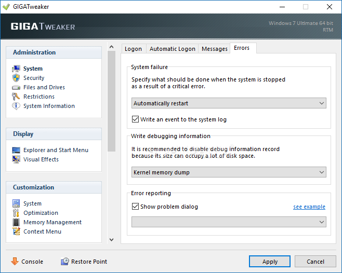Click the sidebar scroll up arrow

[111, 47]
